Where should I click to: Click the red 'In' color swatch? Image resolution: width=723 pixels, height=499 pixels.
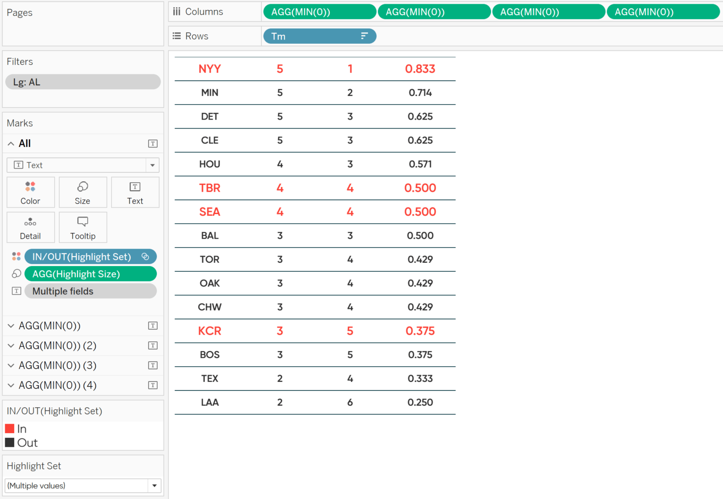(10, 428)
